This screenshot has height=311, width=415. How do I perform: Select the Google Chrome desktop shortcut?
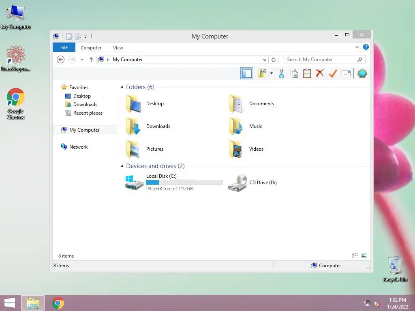pyautogui.click(x=16, y=103)
